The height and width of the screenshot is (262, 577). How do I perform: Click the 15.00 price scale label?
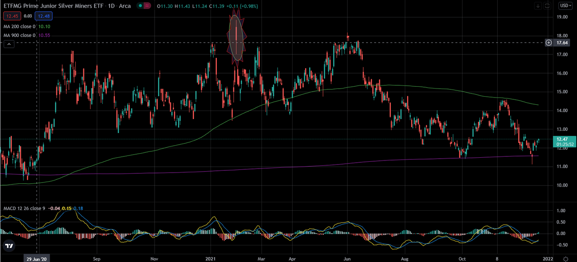(562, 92)
